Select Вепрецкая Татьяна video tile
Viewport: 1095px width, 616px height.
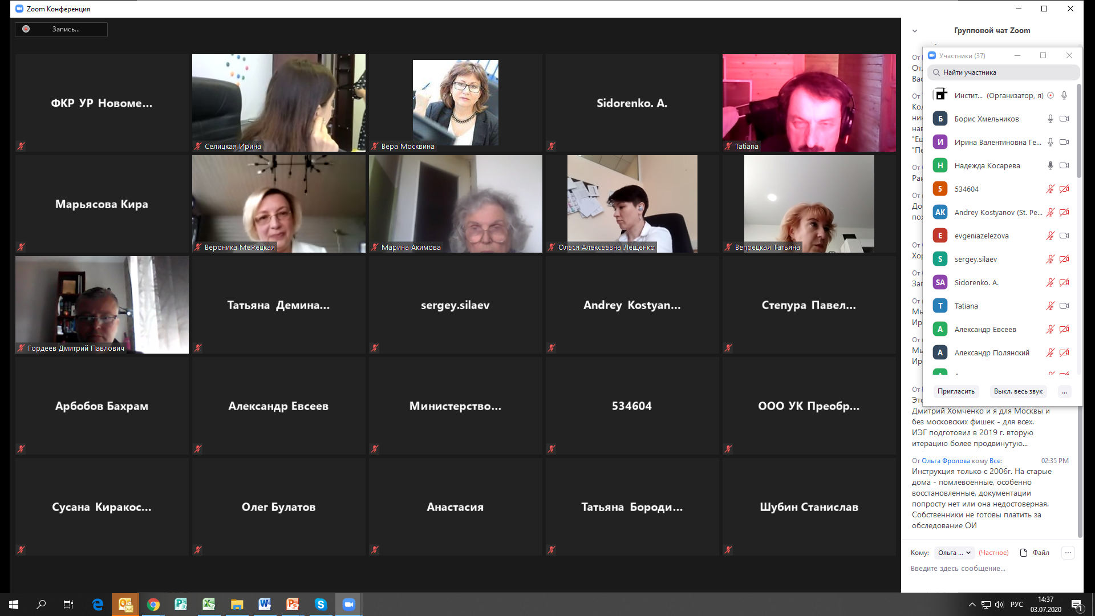tap(809, 204)
